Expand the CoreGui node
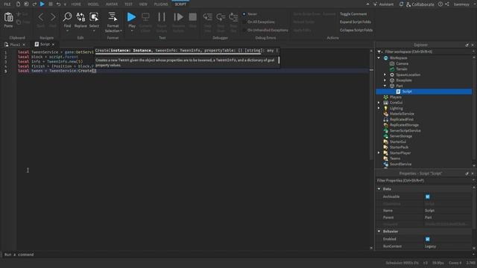The image size is (477, 268). tap(379, 103)
